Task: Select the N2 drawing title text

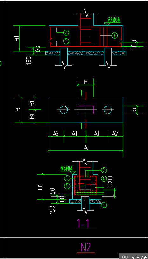Action: (85, 247)
